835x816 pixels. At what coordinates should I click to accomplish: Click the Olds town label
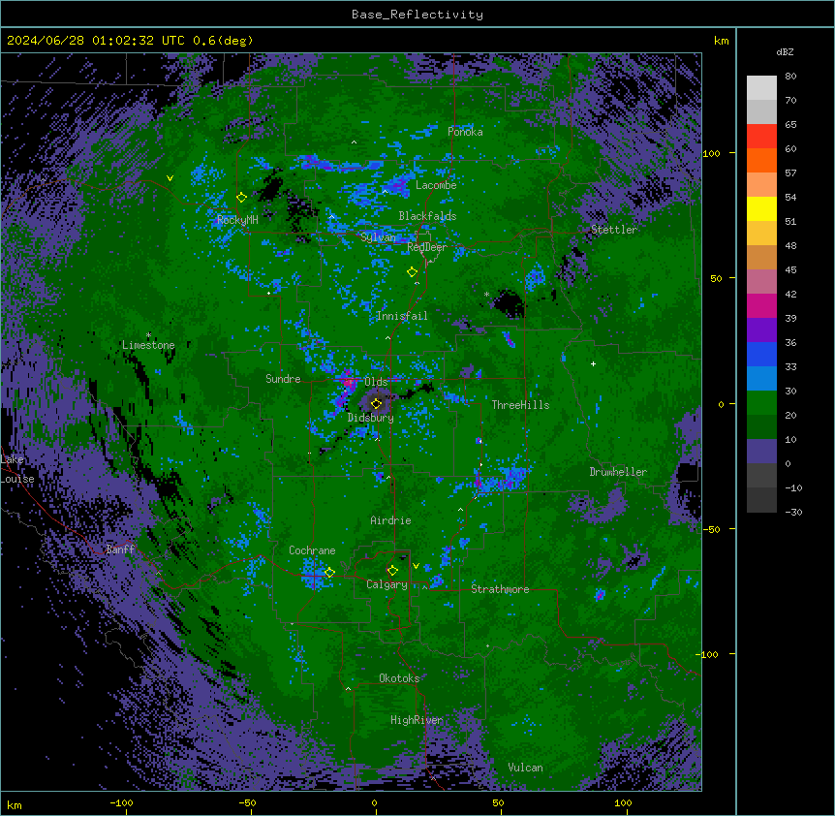pyautogui.click(x=376, y=382)
